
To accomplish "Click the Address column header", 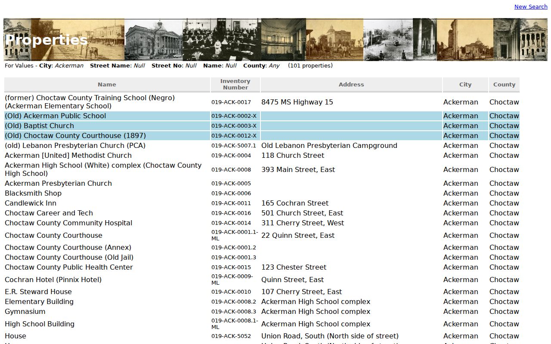I will pos(351,85).
